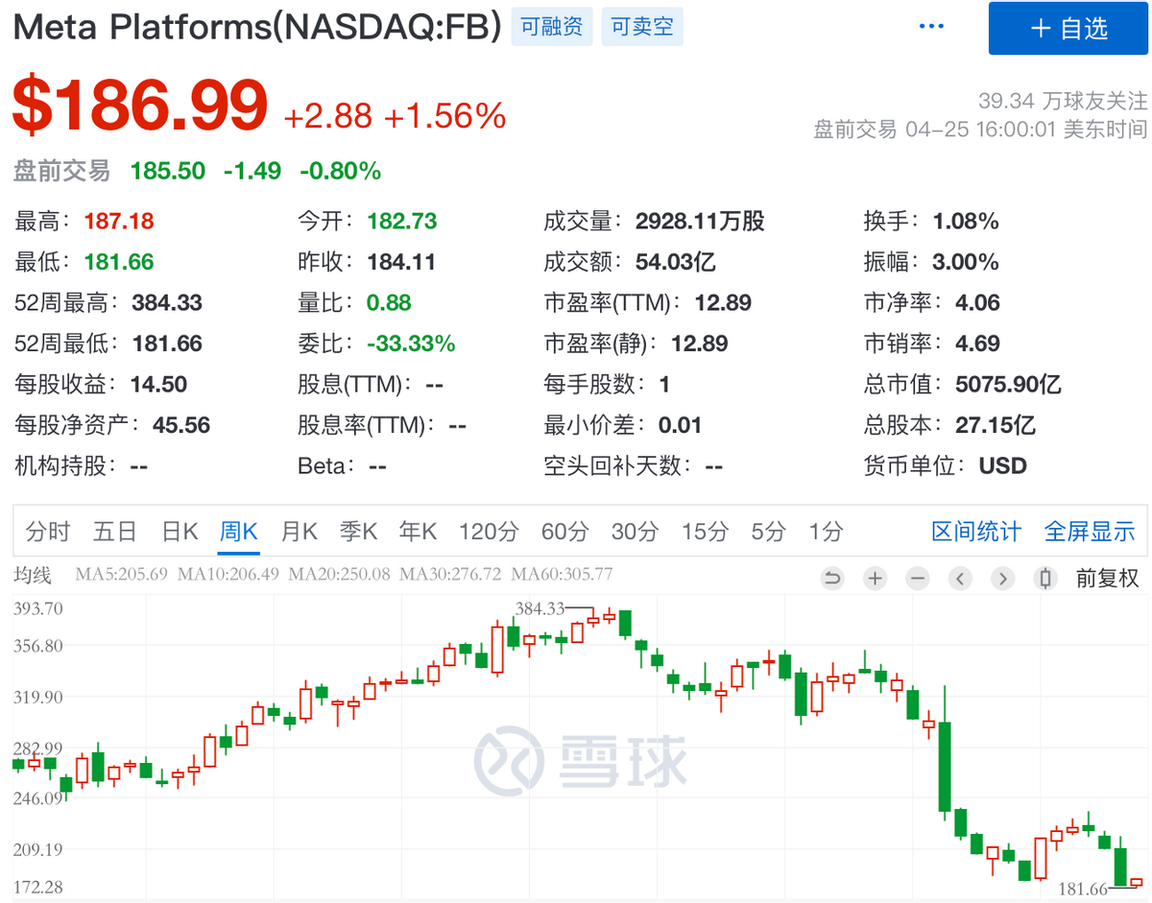Screen dimensions: 1152x903
Task: Open 前复权 price adjustment dropdown
Action: (x=1107, y=579)
